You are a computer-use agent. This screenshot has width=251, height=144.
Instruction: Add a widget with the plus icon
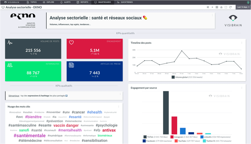[212, 7]
